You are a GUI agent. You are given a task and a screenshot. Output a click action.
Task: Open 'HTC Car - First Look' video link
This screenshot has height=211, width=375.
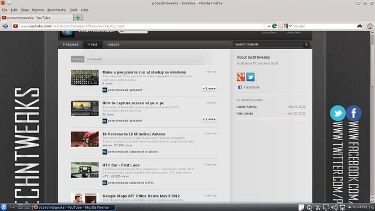(121, 165)
